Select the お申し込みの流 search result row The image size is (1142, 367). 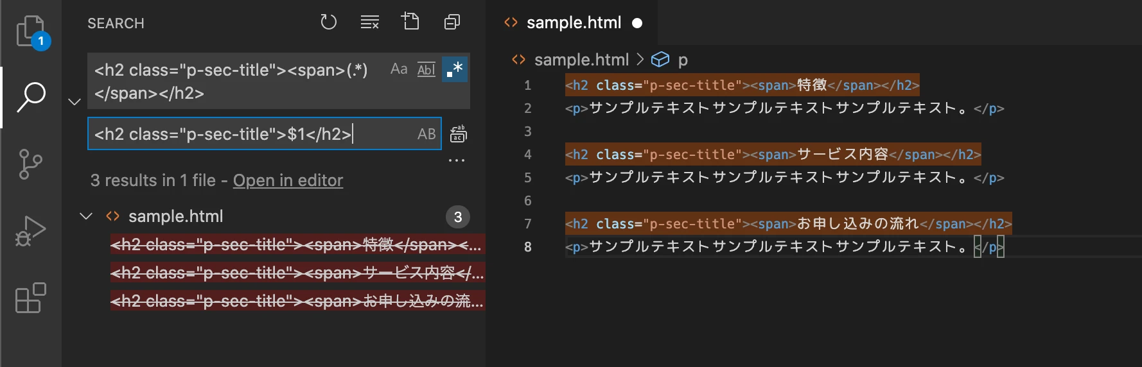297,301
